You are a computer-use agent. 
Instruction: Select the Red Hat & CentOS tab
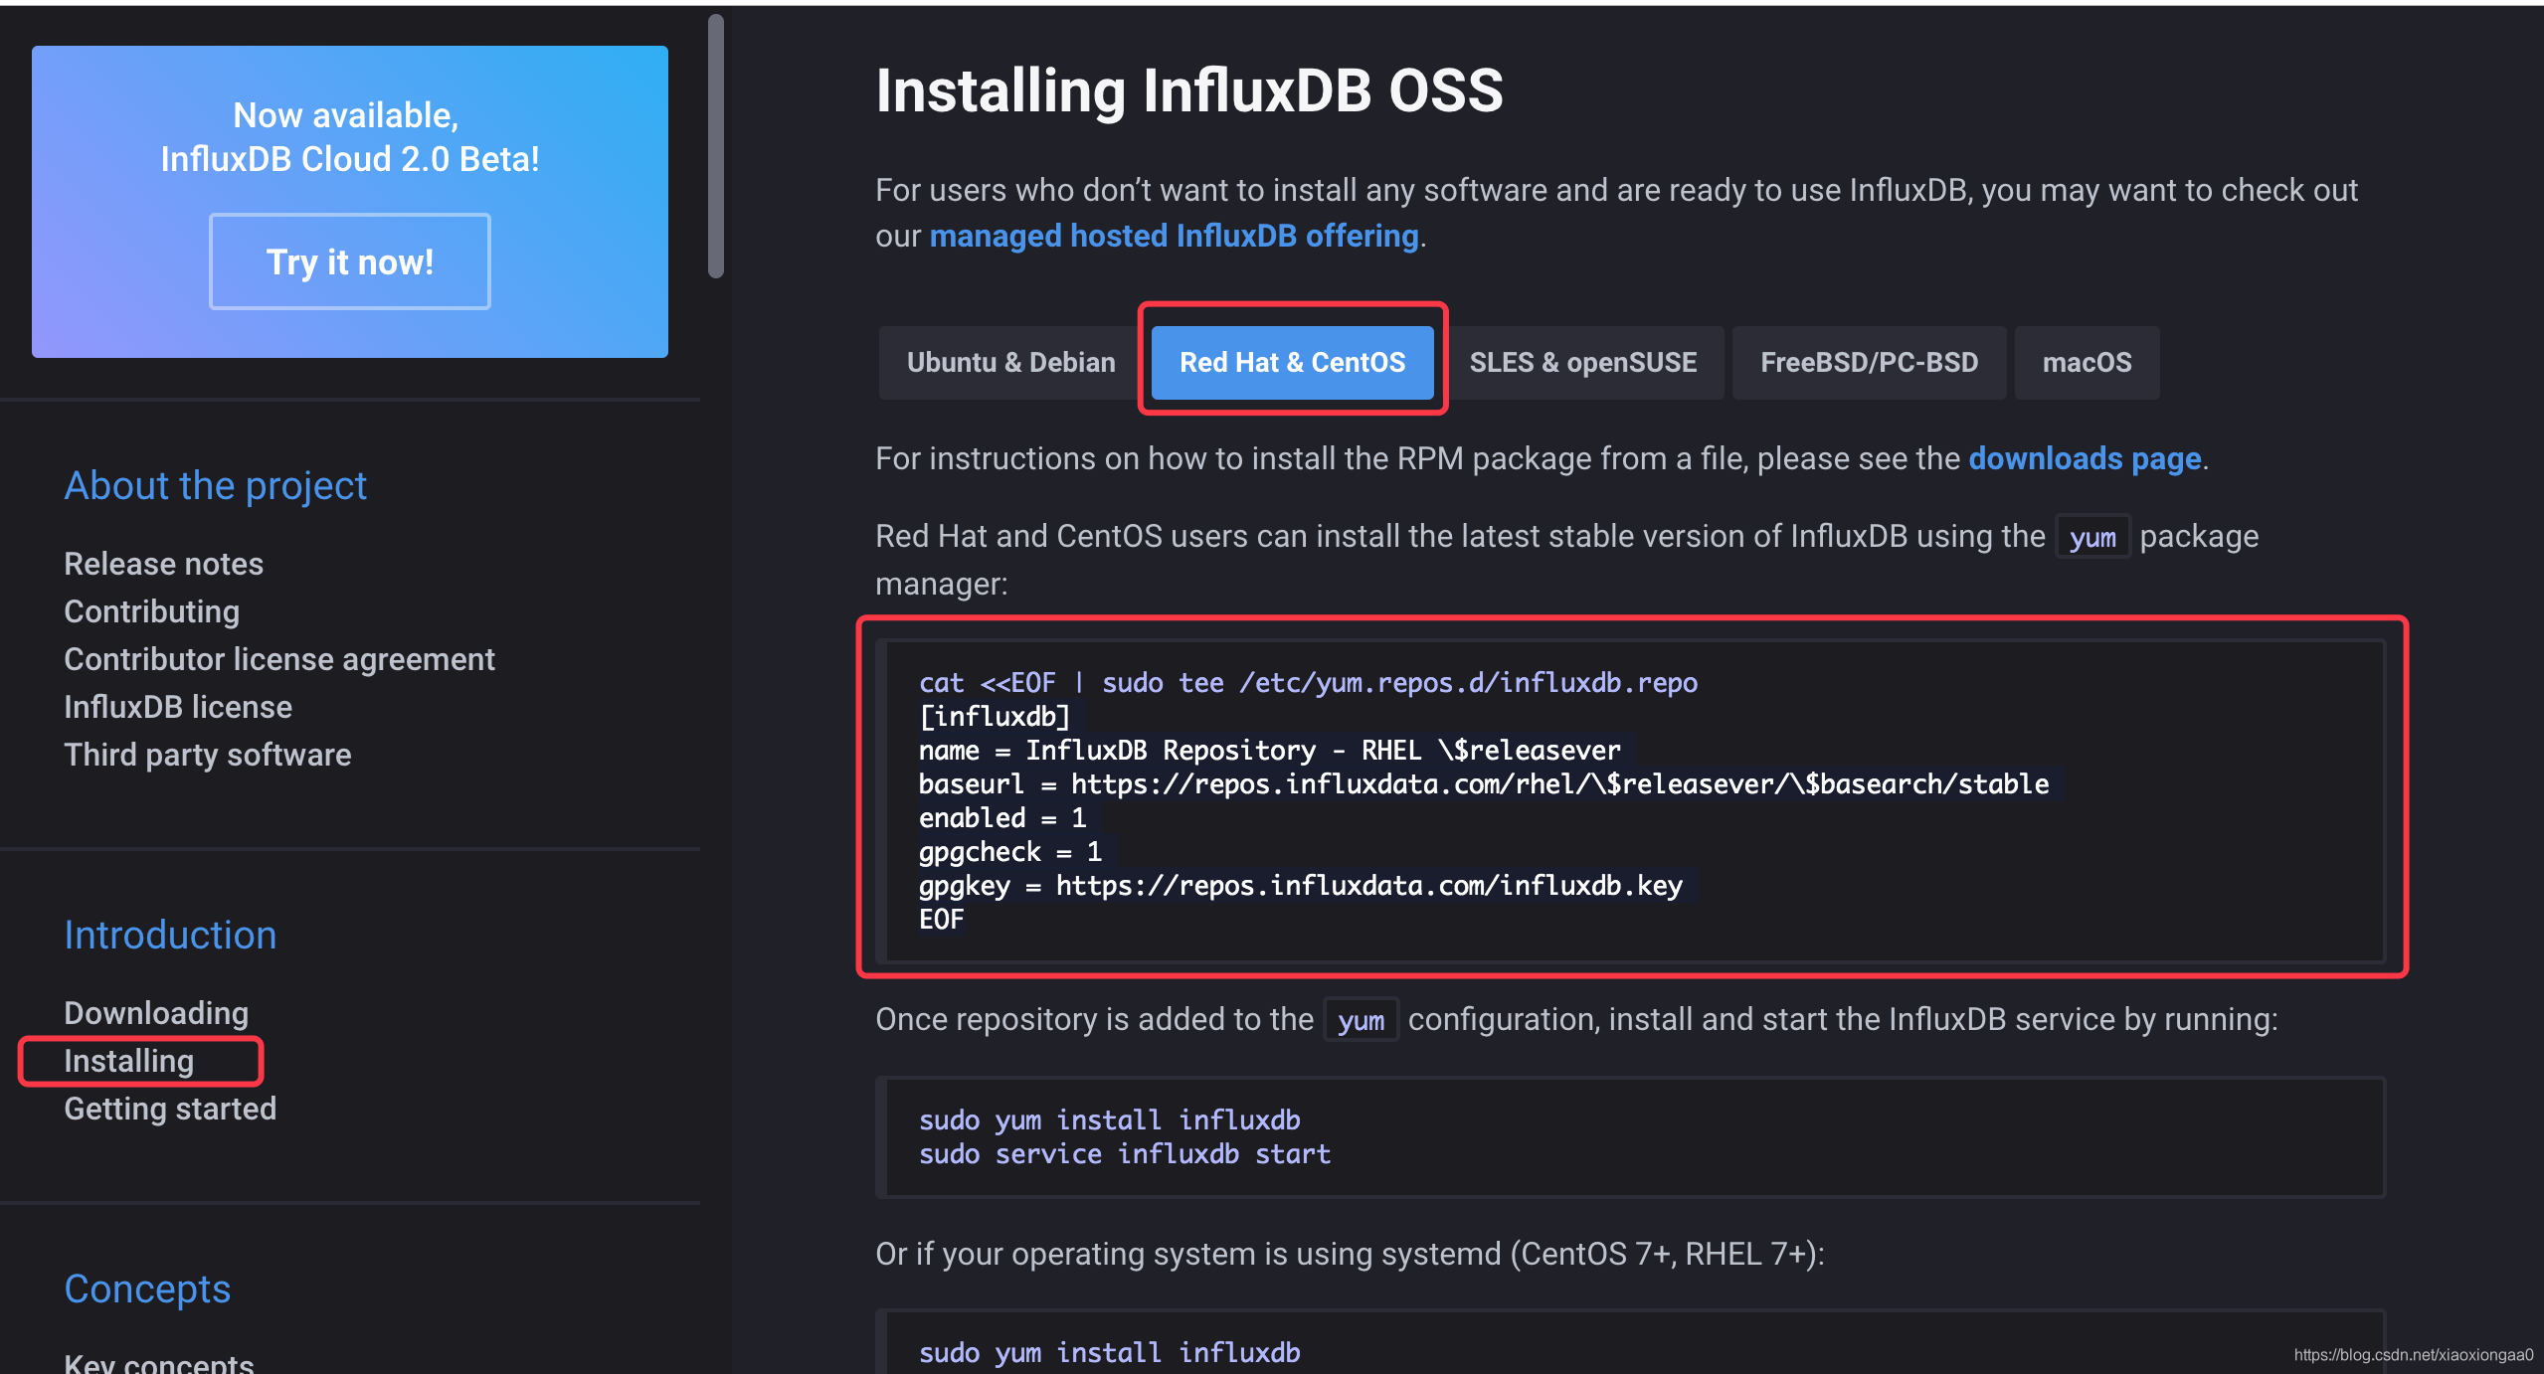[1292, 363]
